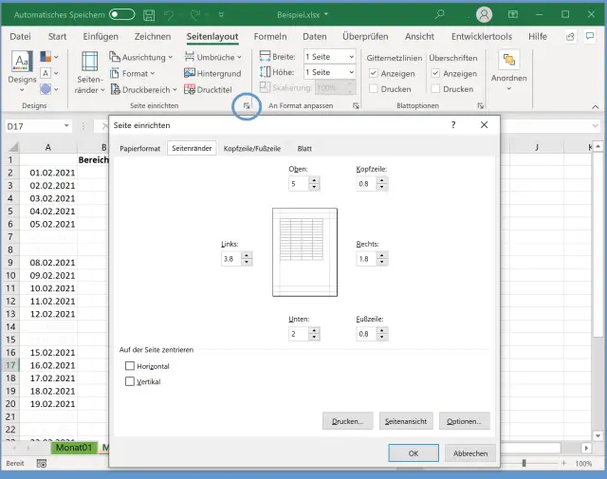Click the user account avatar icon
Image resolution: width=607 pixels, height=479 pixels.
point(485,14)
